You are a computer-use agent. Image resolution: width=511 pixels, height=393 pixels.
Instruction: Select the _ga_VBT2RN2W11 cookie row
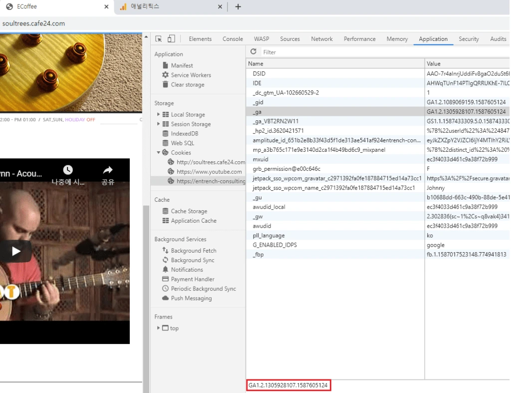tap(378, 121)
